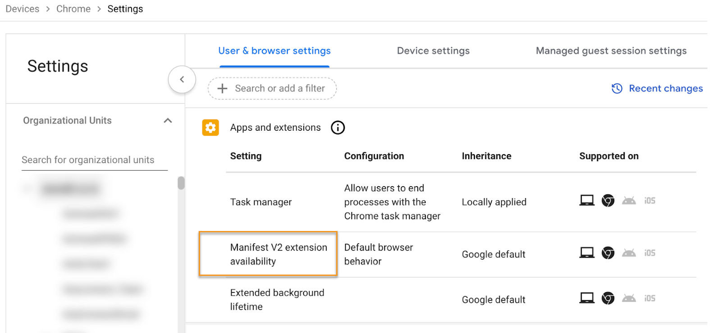Switch to the Device settings tab
The image size is (721, 333).
click(x=433, y=51)
